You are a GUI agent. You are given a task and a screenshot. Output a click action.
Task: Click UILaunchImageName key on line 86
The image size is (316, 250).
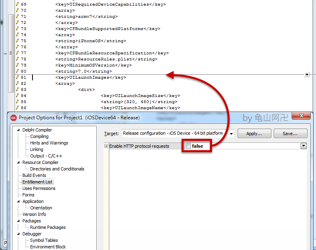coord(141,108)
